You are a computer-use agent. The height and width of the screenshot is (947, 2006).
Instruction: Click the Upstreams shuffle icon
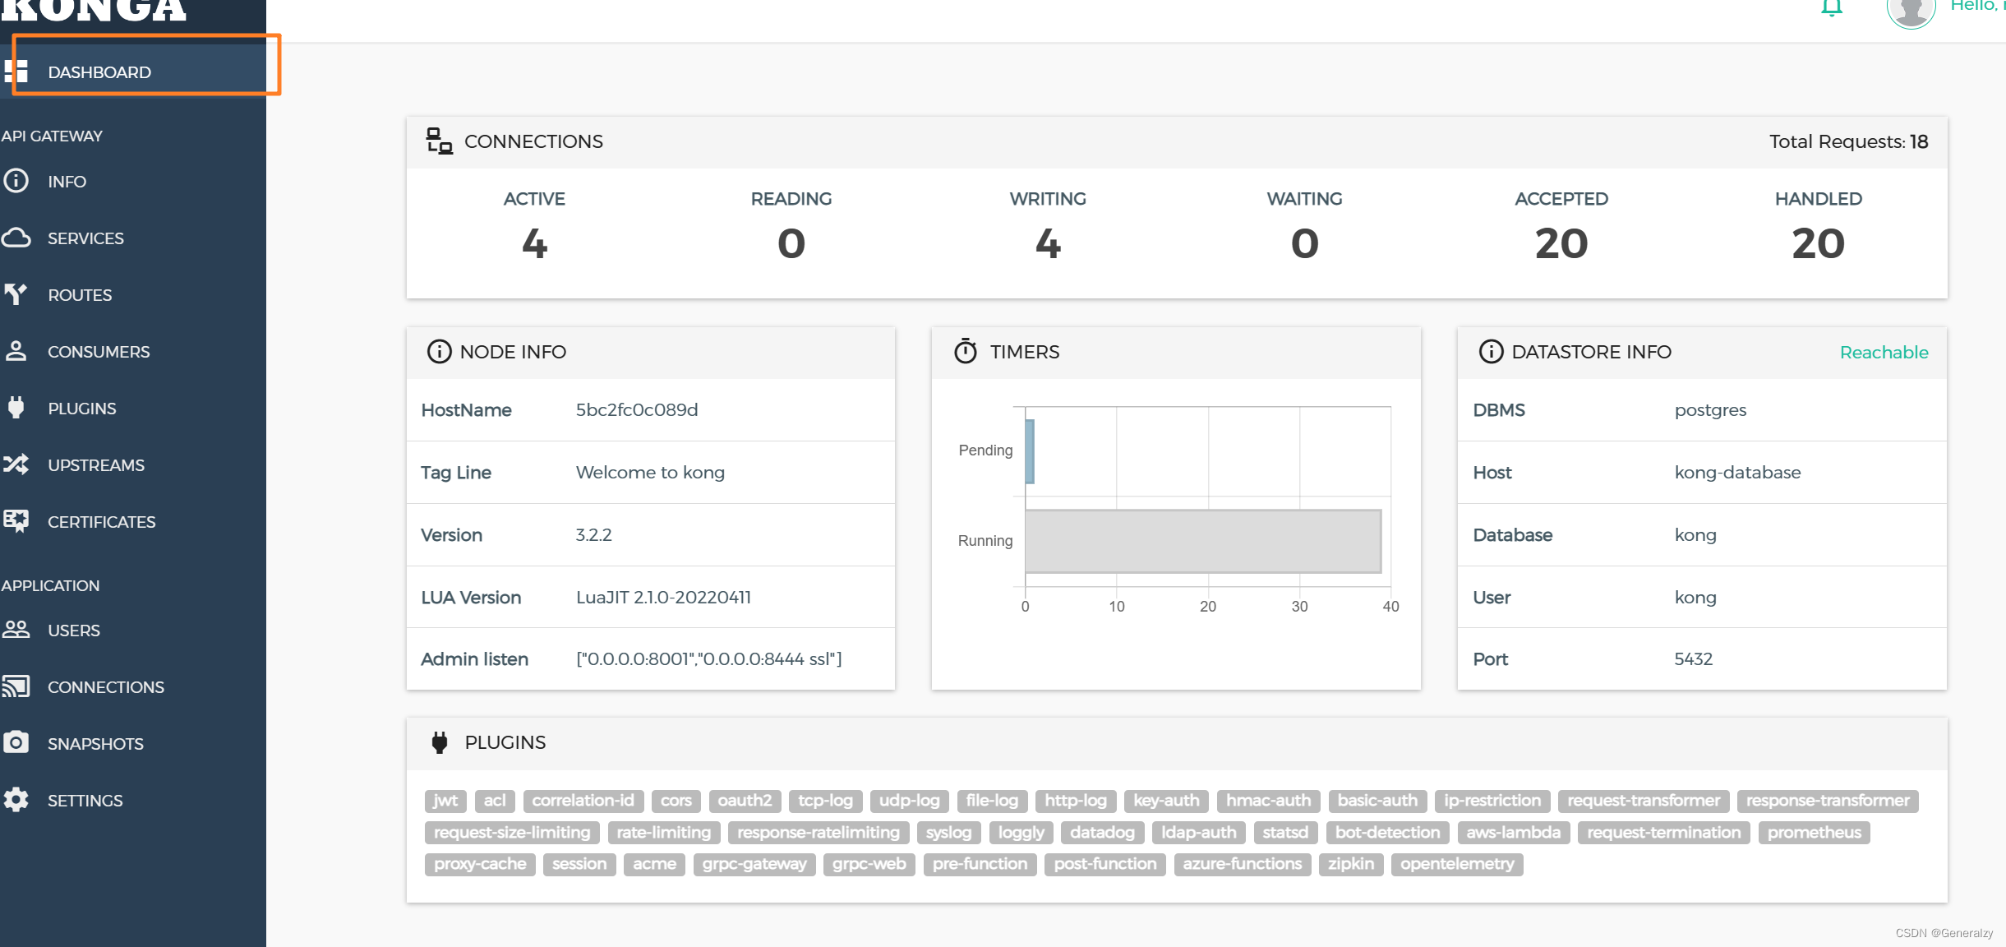point(16,464)
